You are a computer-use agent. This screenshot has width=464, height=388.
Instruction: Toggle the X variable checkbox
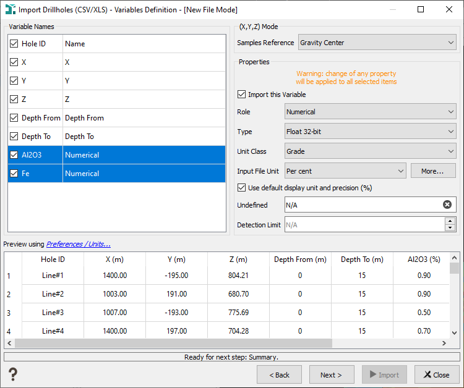(x=14, y=62)
